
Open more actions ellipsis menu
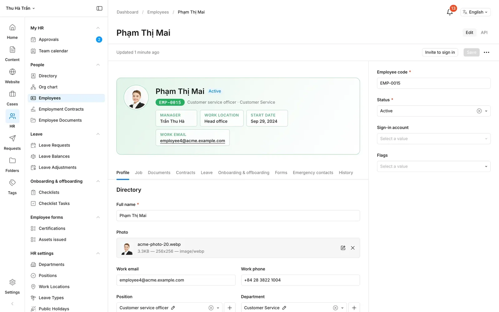(487, 52)
